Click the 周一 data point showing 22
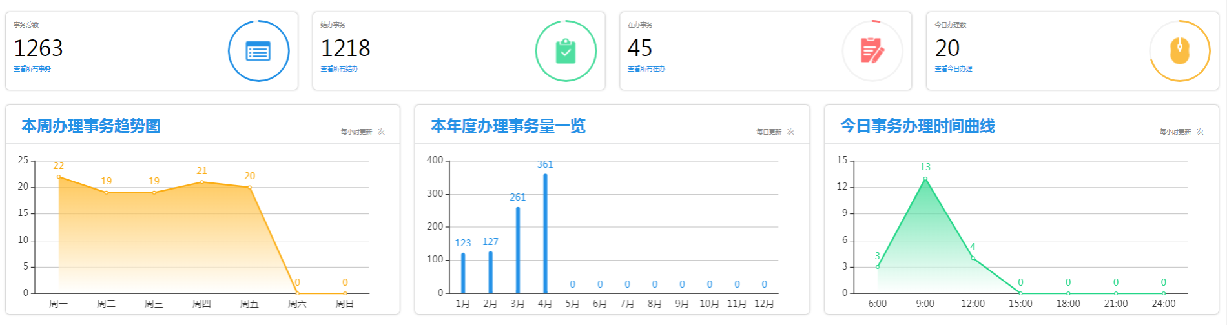 point(59,177)
